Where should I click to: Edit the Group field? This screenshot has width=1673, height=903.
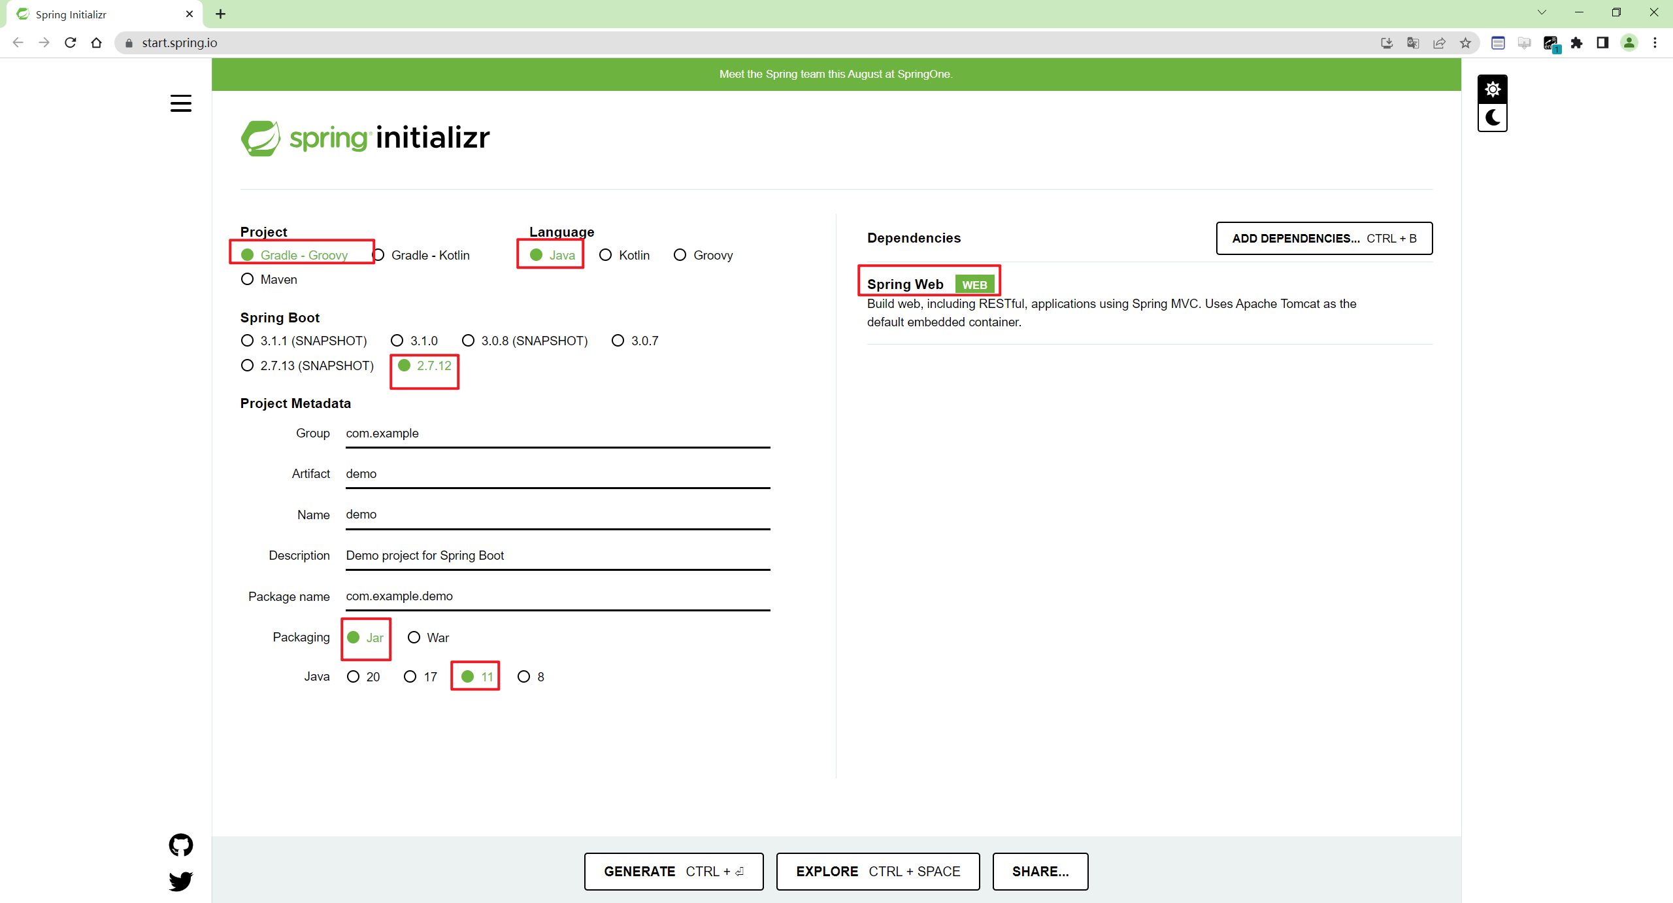pos(558,434)
